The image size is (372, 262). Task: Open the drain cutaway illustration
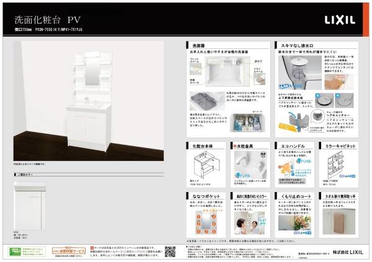[x=299, y=72]
